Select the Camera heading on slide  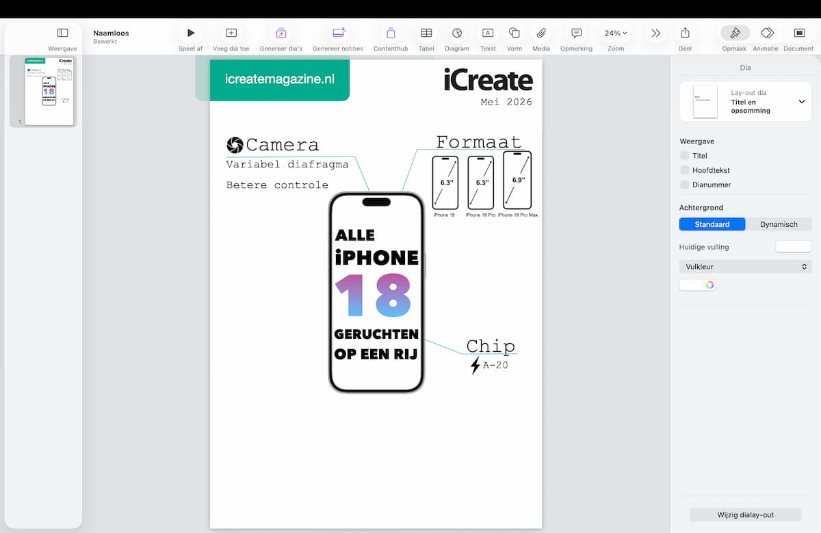(x=282, y=145)
